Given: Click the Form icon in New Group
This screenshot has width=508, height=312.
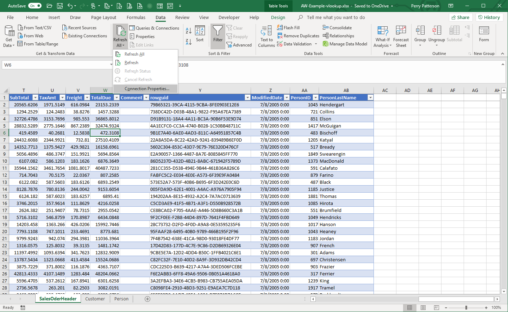Looking at the screenshot, I should (x=484, y=34).
